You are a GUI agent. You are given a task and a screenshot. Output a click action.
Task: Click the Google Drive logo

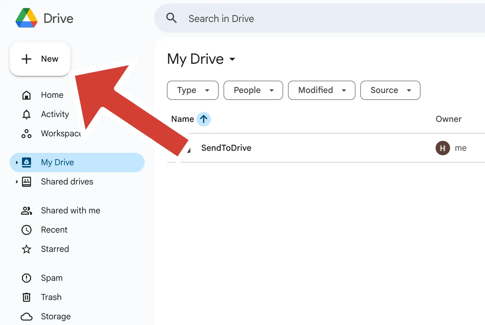click(27, 18)
